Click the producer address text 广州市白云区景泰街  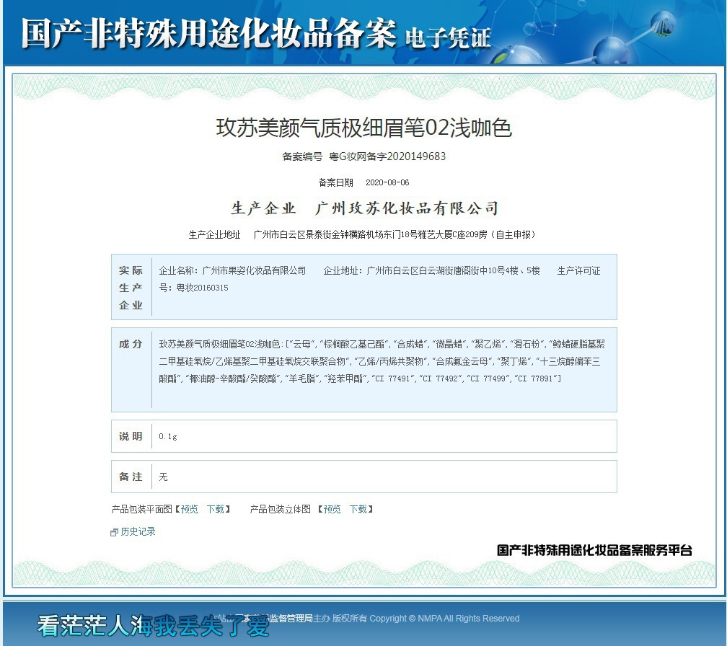tap(293, 235)
